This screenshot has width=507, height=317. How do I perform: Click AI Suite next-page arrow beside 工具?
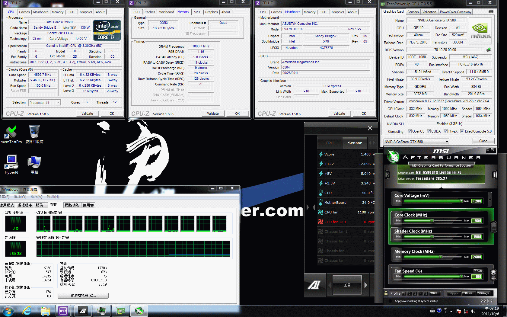pos(366,285)
